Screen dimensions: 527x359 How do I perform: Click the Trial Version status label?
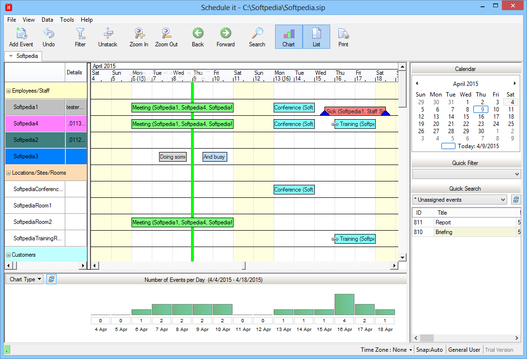coord(499,350)
